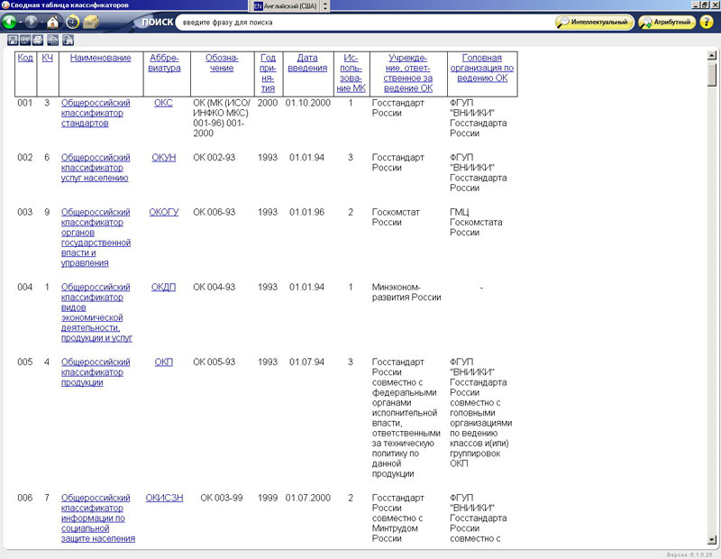This screenshot has width=721, height=559.
Task: Click the Интеллектуальный search button
Action: point(593,22)
